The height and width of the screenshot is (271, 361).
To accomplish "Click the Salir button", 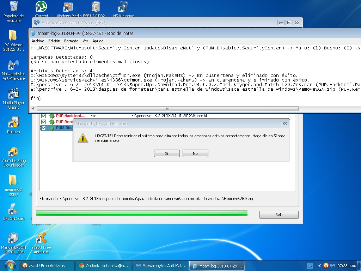I will tap(279, 215).
